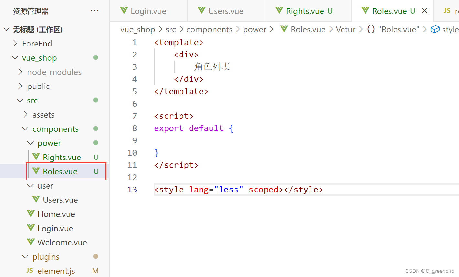
Task: Click the cube symbol icon in breadcrumb
Action: click(435, 29)
